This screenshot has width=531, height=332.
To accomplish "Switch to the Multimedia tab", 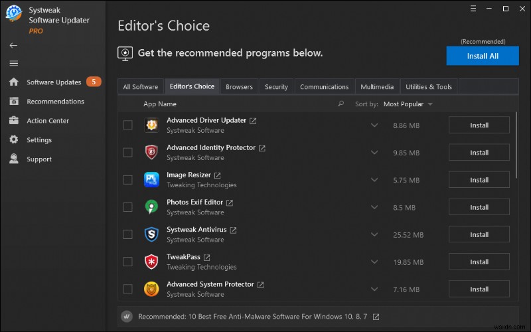I will coord(377,87).
